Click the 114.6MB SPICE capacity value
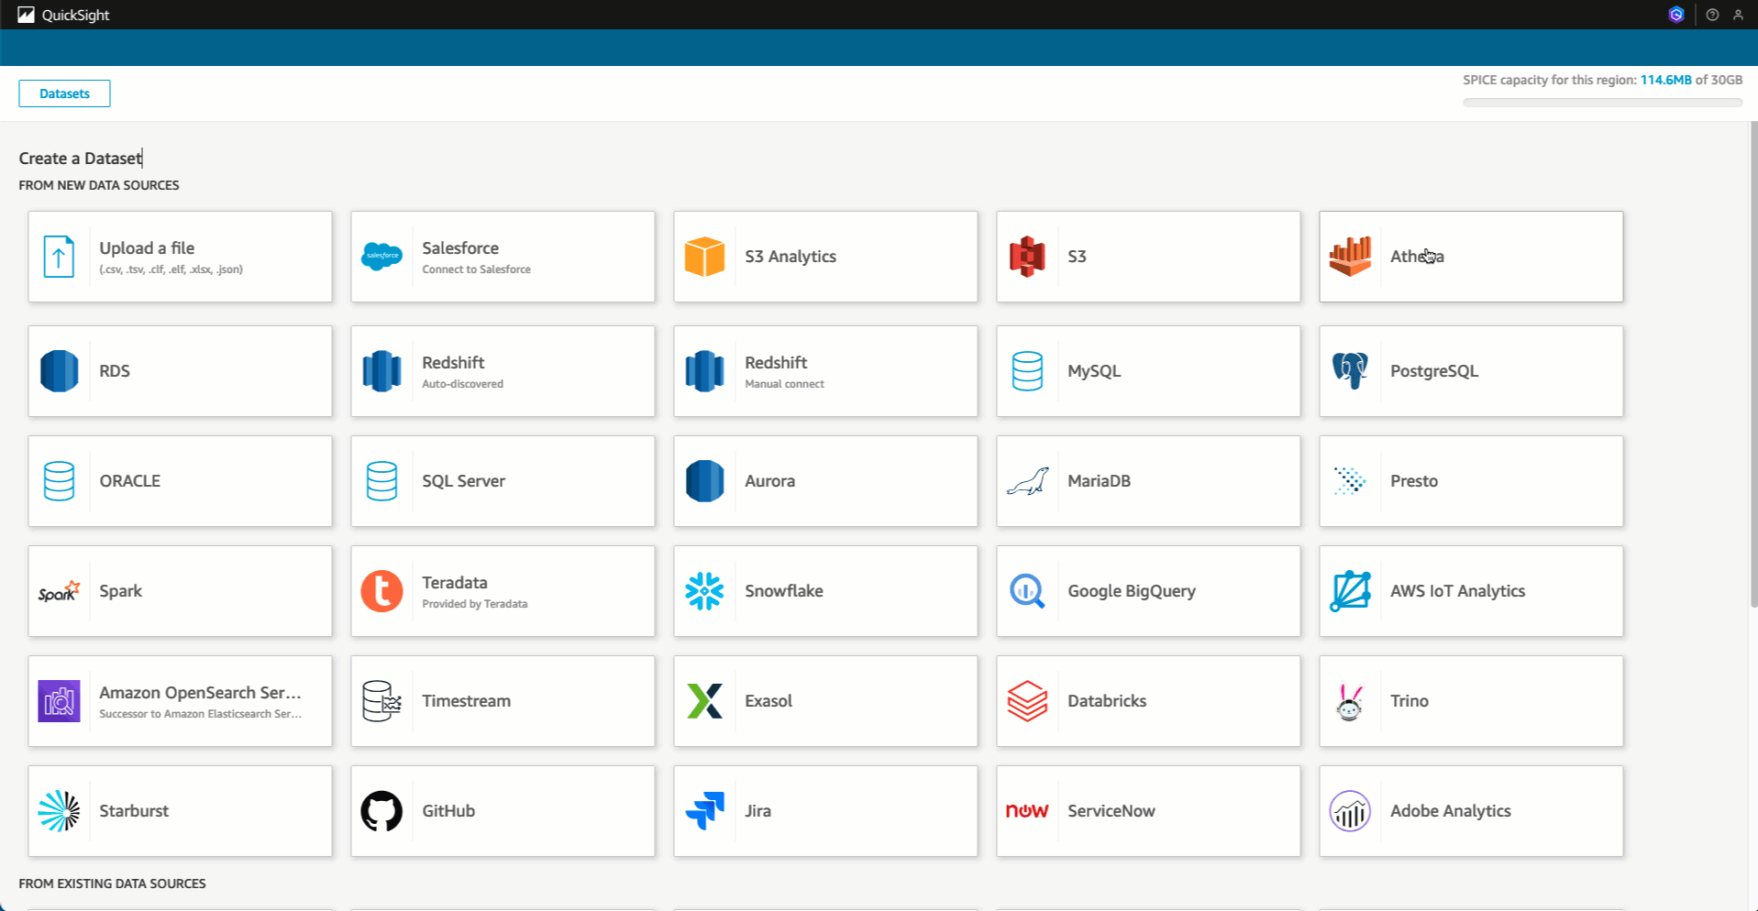Viewport: 1758px width, 911px height. 1665,80
